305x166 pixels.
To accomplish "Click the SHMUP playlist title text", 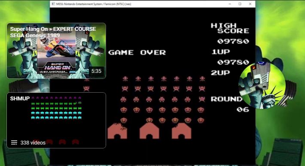I will (20, 98).
